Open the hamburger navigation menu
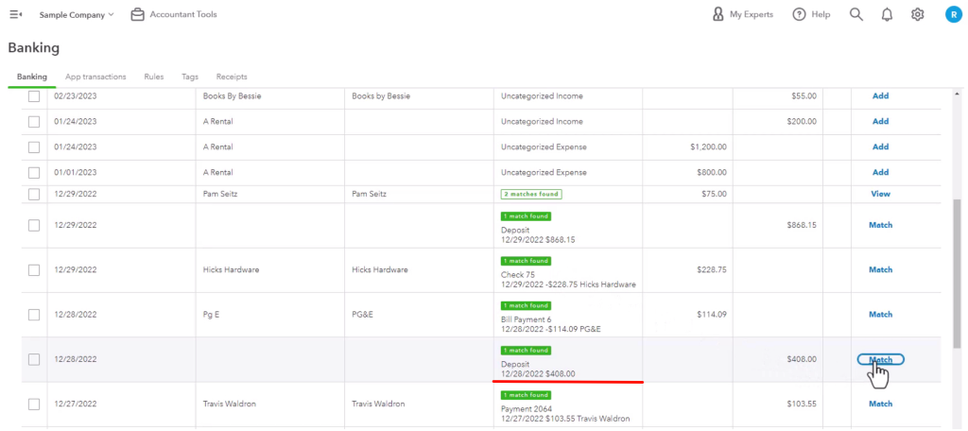The width and height of the screenshot is (968, 431). tap(16, 14)
